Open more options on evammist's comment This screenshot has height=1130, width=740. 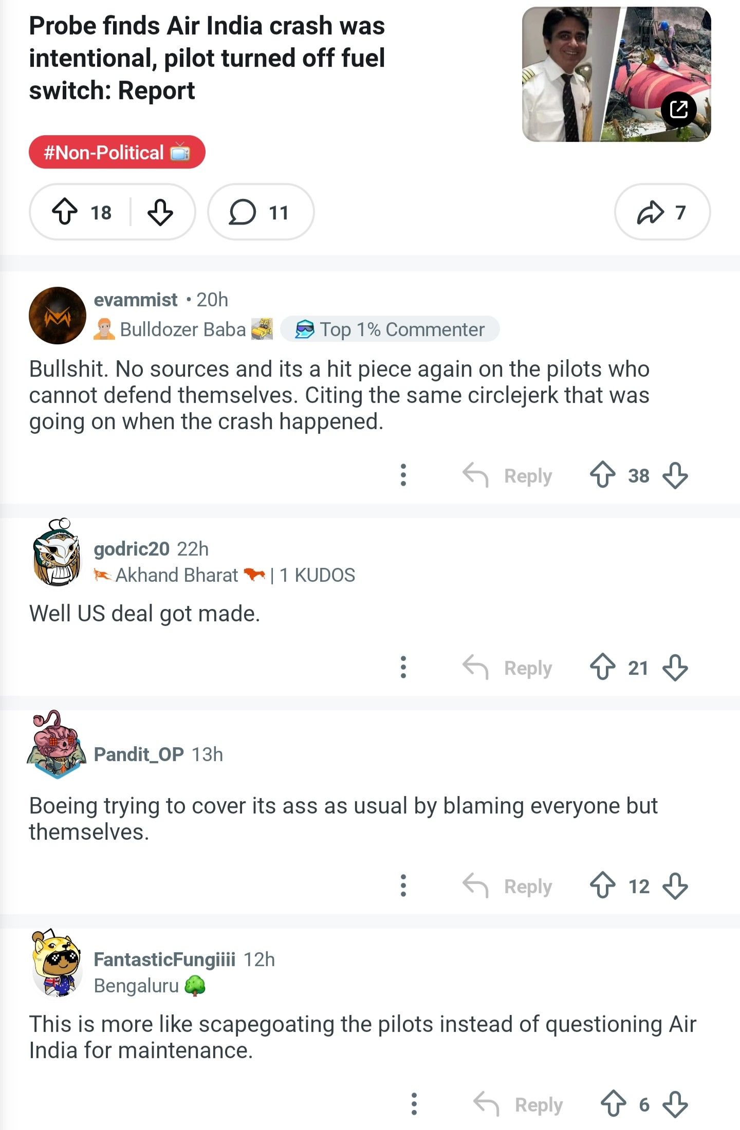click(403, 475)
